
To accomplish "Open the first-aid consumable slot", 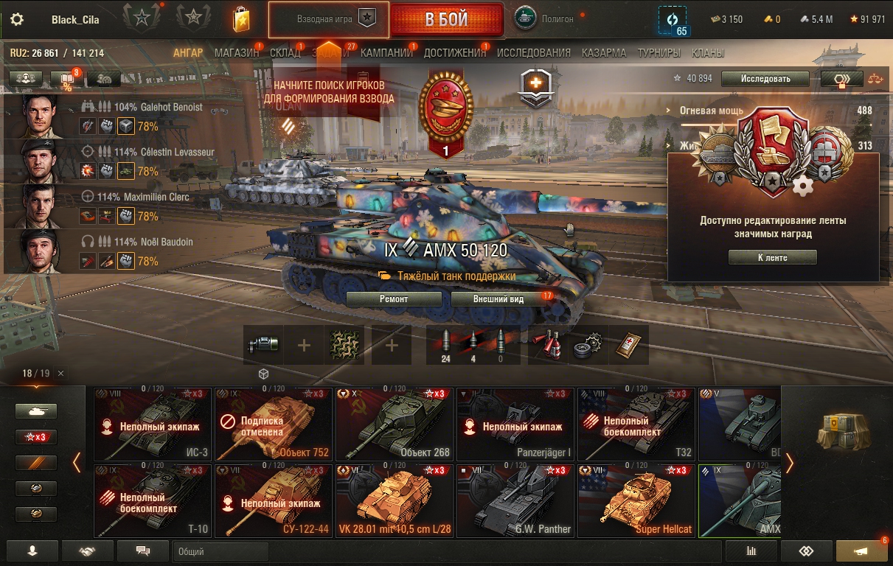I will click(548, 344).
